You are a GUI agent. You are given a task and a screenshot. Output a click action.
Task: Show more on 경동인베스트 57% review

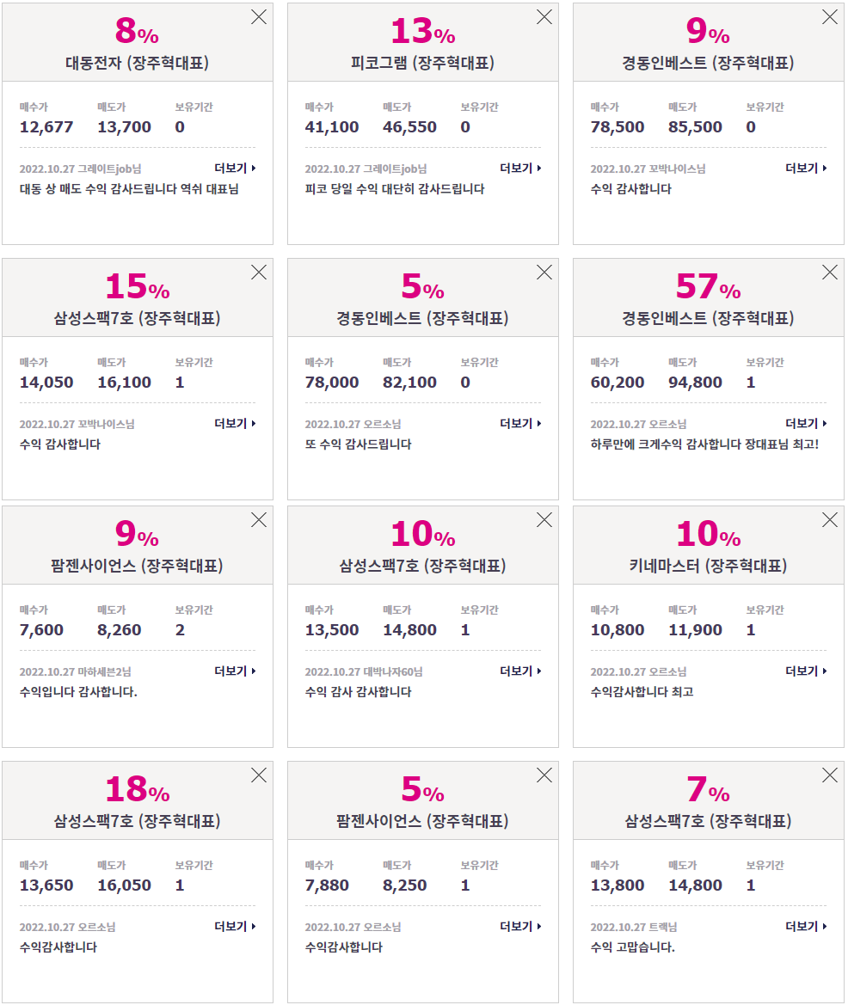(x=807, y=423)
